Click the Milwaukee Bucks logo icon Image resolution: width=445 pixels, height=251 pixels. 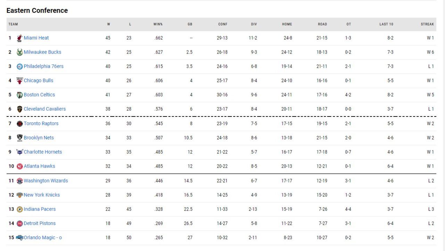[x=19, y=52]
